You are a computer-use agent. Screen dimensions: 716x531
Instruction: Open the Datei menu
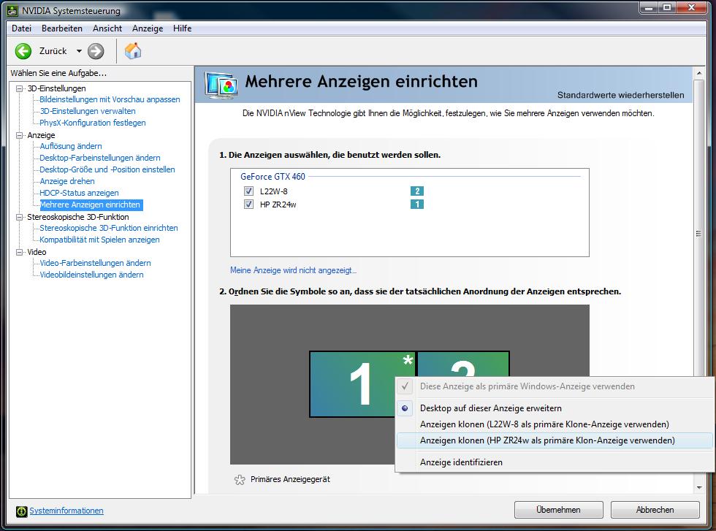(21, 28)
